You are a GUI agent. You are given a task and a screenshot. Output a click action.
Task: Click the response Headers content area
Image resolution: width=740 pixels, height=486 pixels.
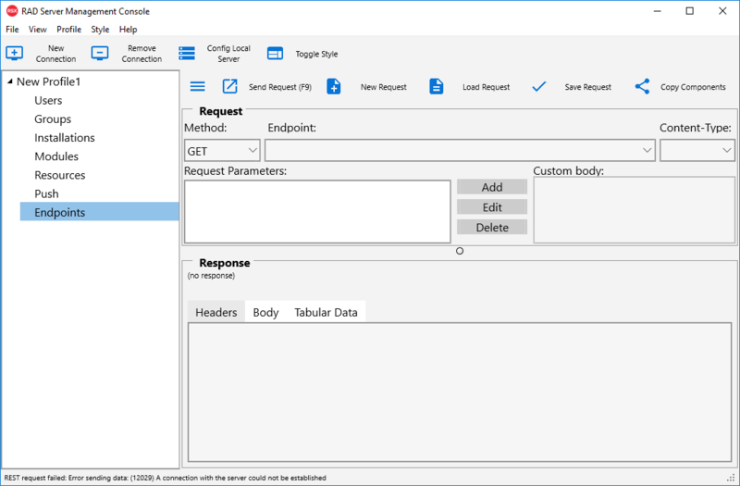click(460, 392)
